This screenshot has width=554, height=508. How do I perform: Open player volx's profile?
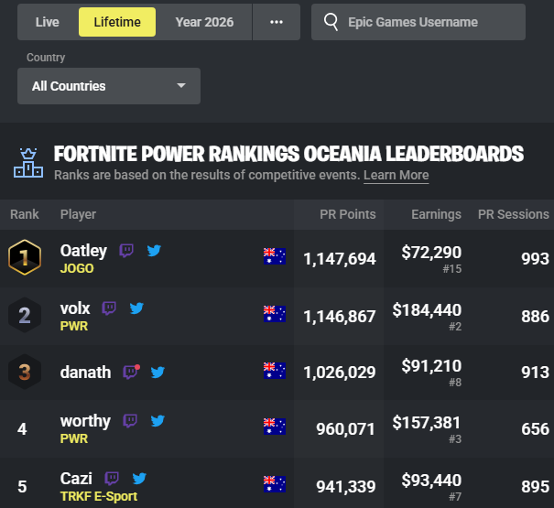pos(75,308)
